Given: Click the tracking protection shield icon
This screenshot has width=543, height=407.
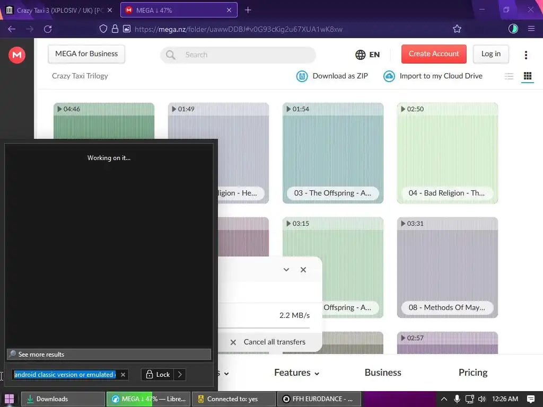Looking at the screenshot, I should 103,29.
